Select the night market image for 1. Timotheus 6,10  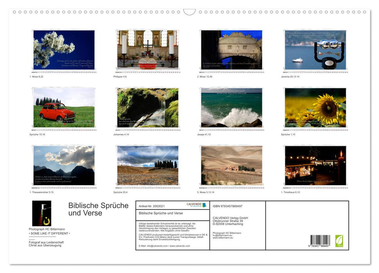[315, 165]
